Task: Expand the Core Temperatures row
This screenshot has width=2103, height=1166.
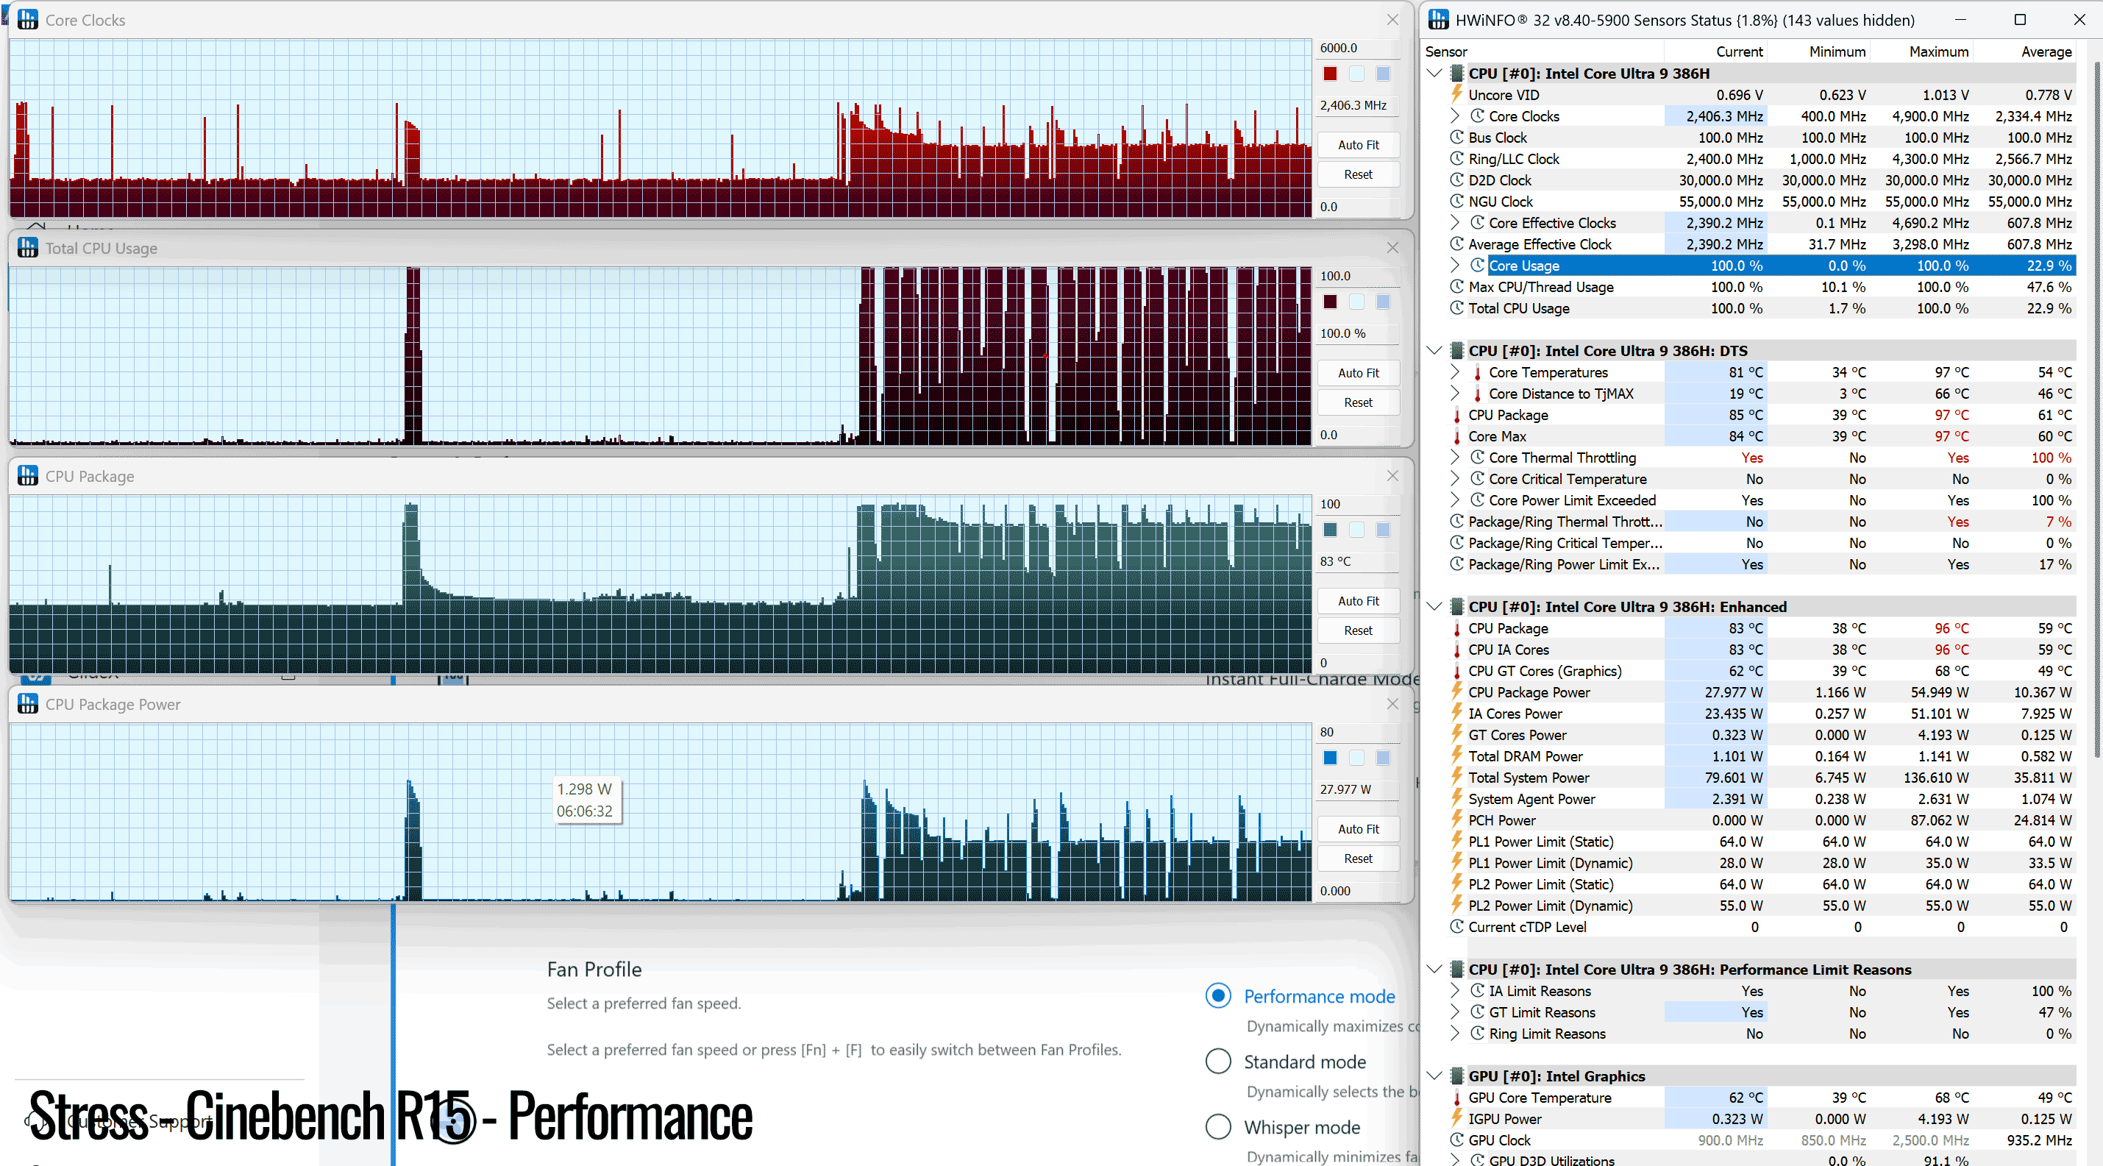Action: pos(1455,372)
